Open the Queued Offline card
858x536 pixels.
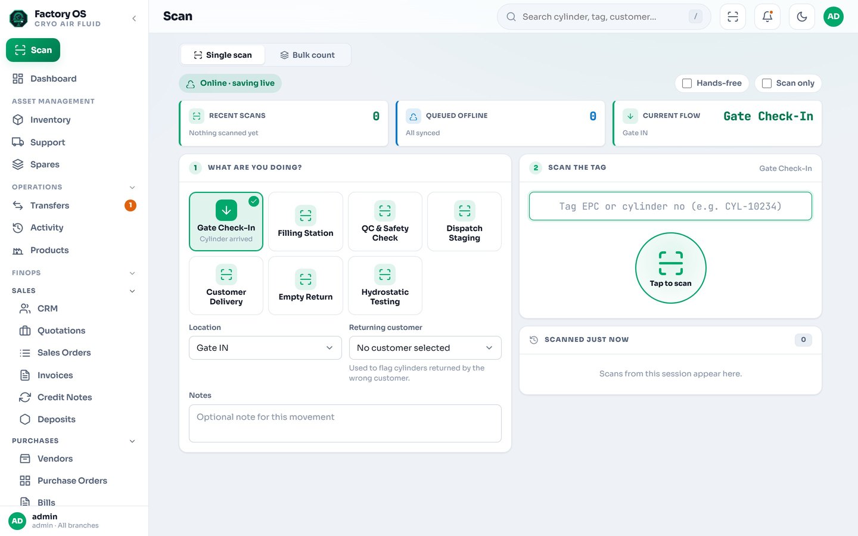(500, 123)
